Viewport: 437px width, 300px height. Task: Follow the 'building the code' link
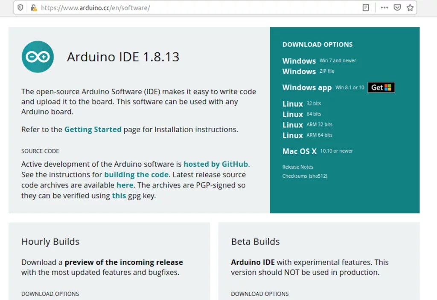tap(136, 175)
